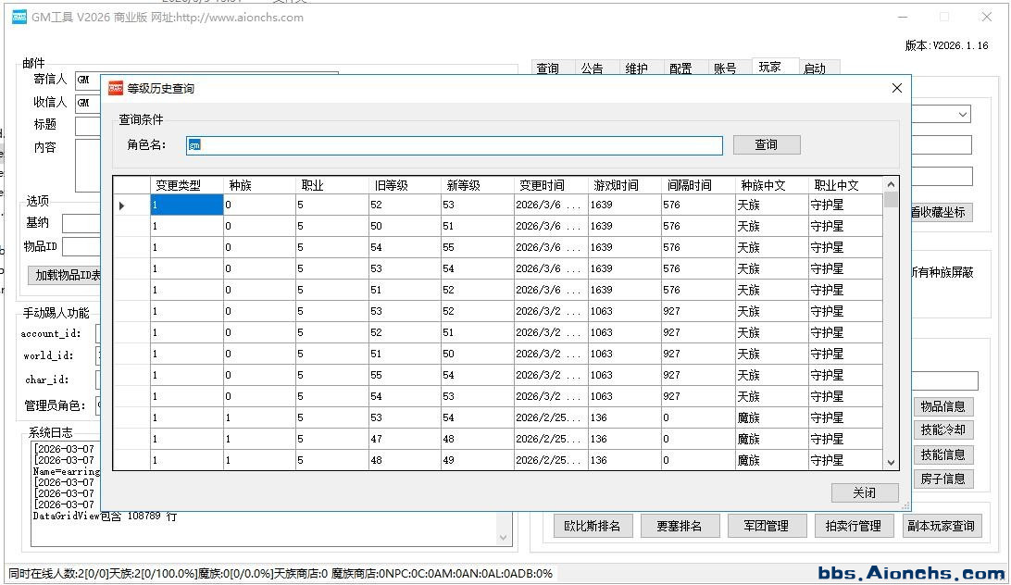1011x585 pixels.
Task: Click the system log scroll down arrow
Action: 505,537
